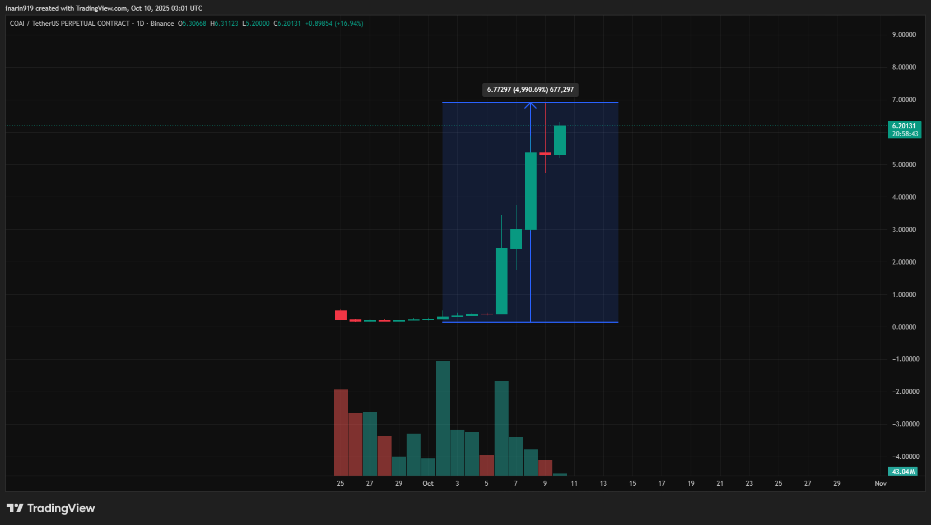
Task: Click the Nov label on time axis
Action: 881,484
